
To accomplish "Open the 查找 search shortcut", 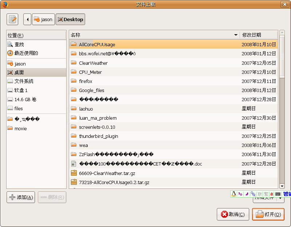I will 36,44.
